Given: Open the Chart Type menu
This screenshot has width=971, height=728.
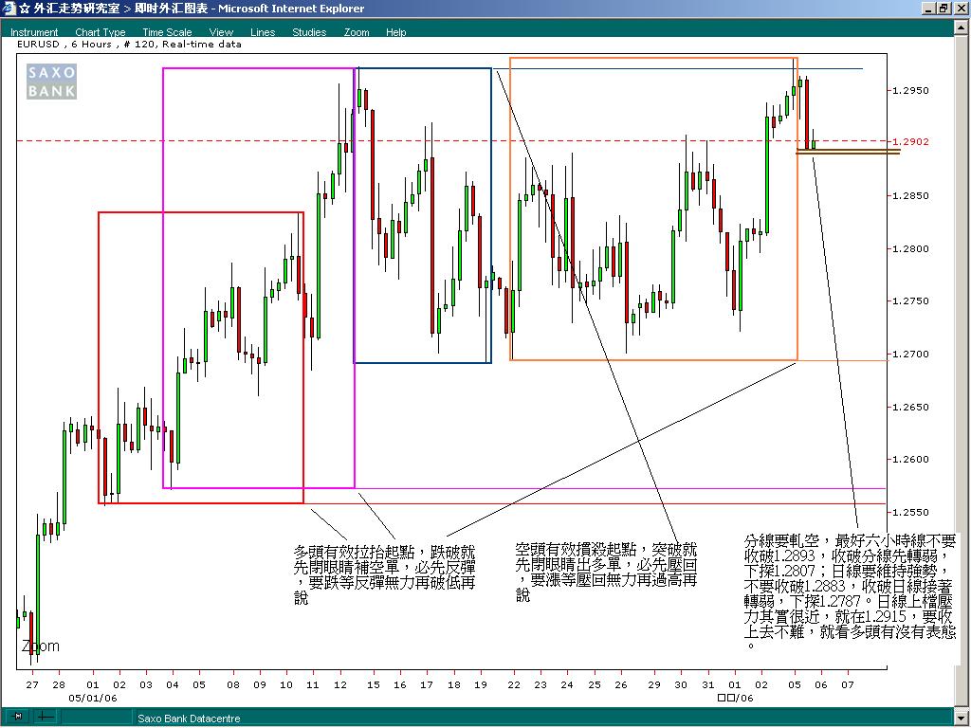Looking at the screenshot, I should (x=101, y=32).
